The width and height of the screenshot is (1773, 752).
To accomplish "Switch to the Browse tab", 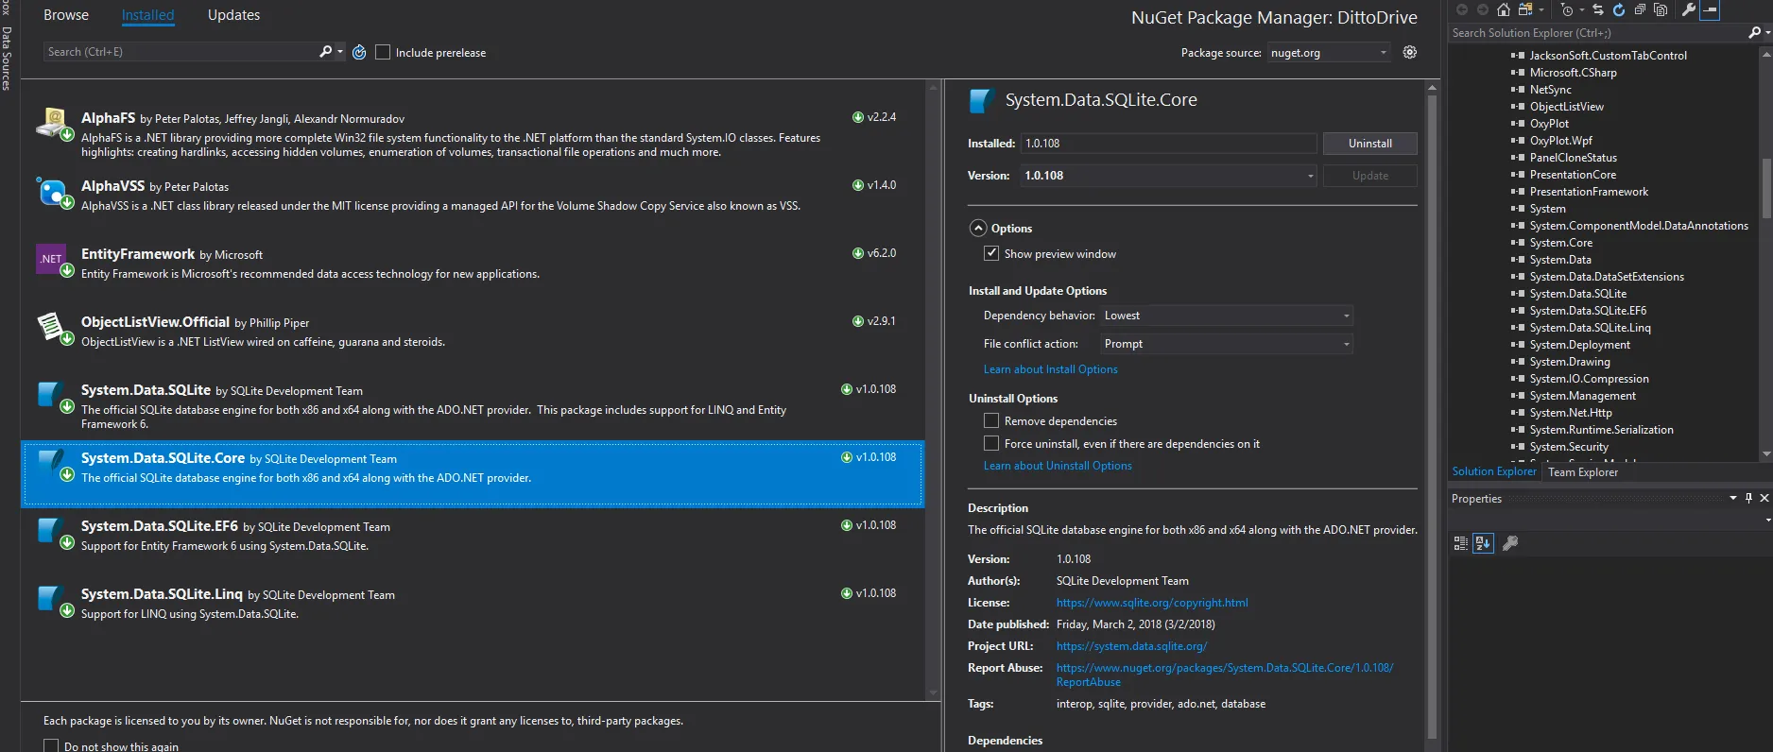I will [66, 15].
